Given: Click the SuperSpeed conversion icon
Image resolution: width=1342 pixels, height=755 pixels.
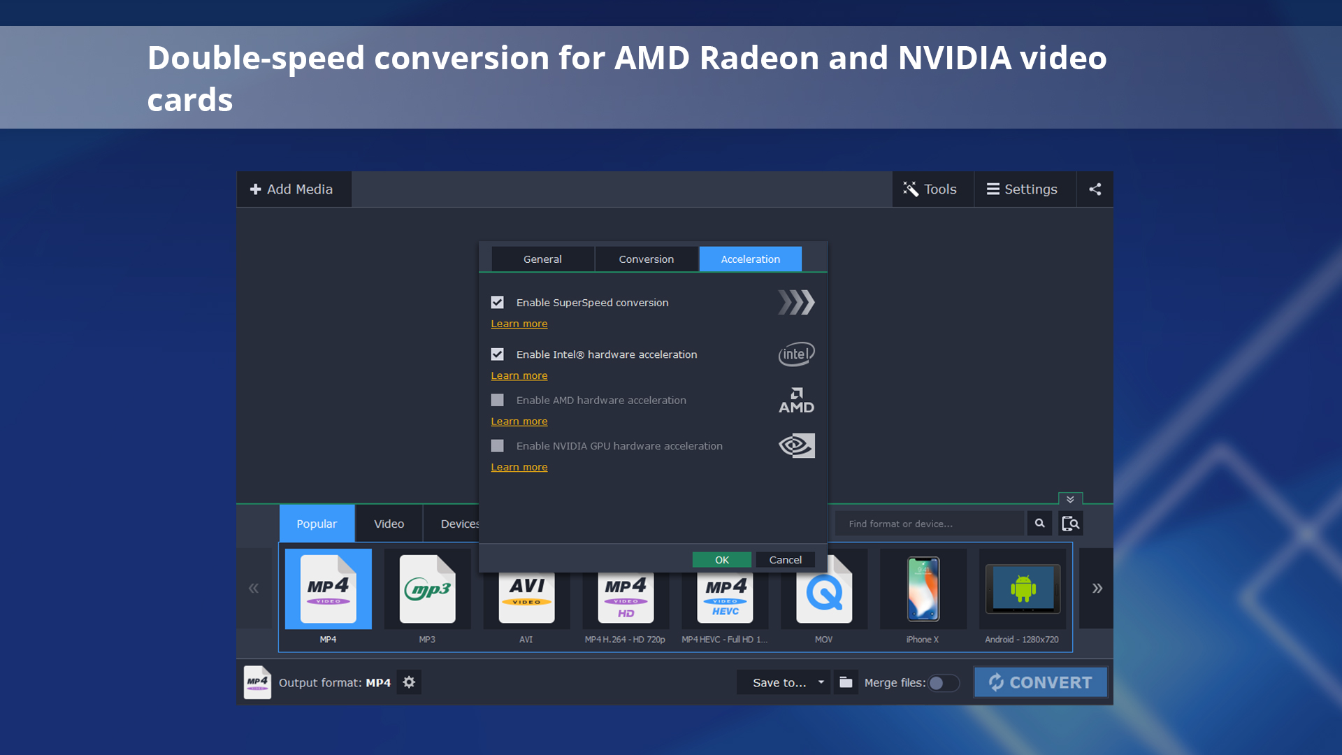Looking at the screenshot, I should coord(795,301).
